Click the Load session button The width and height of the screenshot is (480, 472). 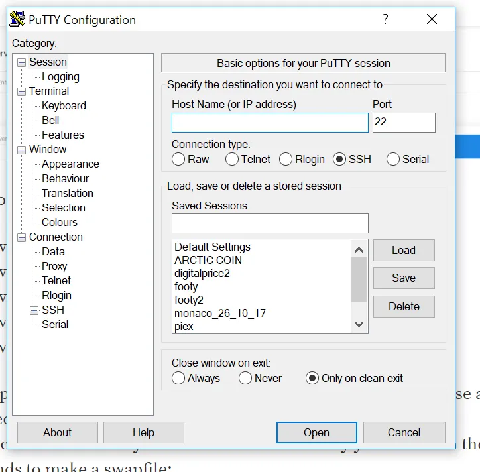pos(404,250)
